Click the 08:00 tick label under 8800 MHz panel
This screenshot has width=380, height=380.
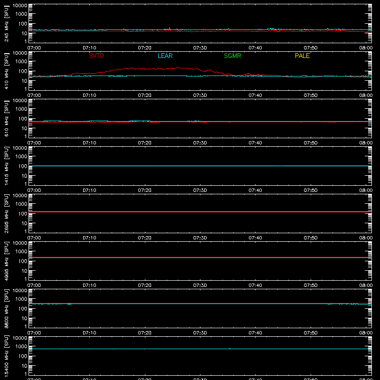pos(366,333)
